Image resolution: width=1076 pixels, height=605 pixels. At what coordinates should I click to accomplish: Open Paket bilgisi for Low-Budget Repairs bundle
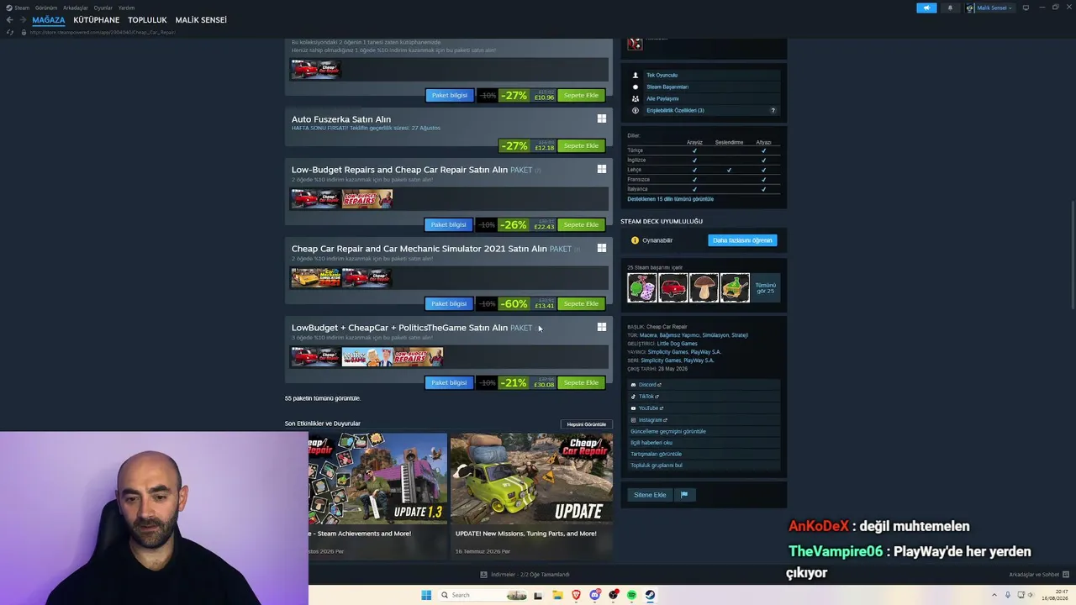449,224
